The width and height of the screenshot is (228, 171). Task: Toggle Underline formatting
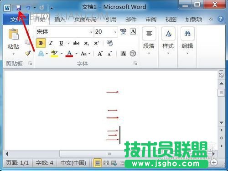tap(61, 43)
